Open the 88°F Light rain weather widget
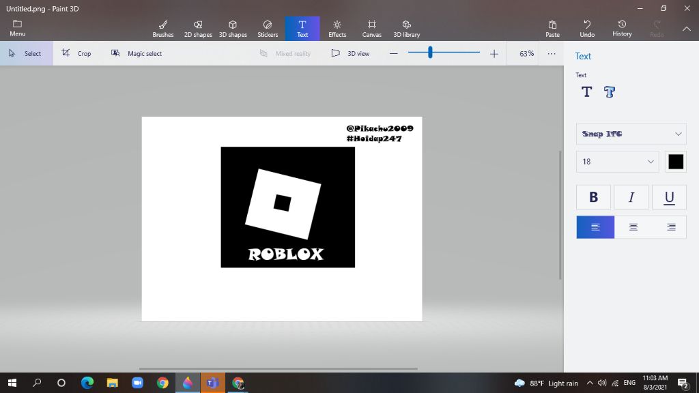699x393 pixels. click(546, 383)
